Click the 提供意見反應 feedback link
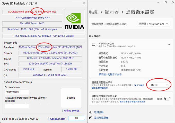 101,118
